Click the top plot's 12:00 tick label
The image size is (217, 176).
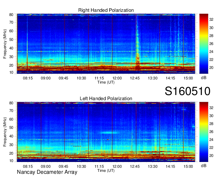[x=117, y=78]
